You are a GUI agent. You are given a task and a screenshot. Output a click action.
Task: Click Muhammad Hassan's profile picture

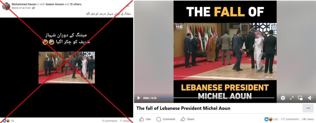click(x=6, y=6)
